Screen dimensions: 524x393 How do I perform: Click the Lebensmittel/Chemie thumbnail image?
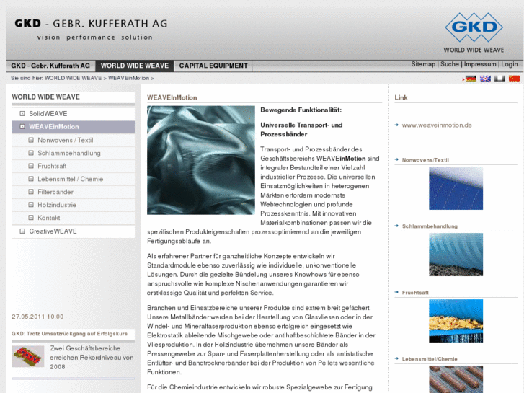click(456, 379)
